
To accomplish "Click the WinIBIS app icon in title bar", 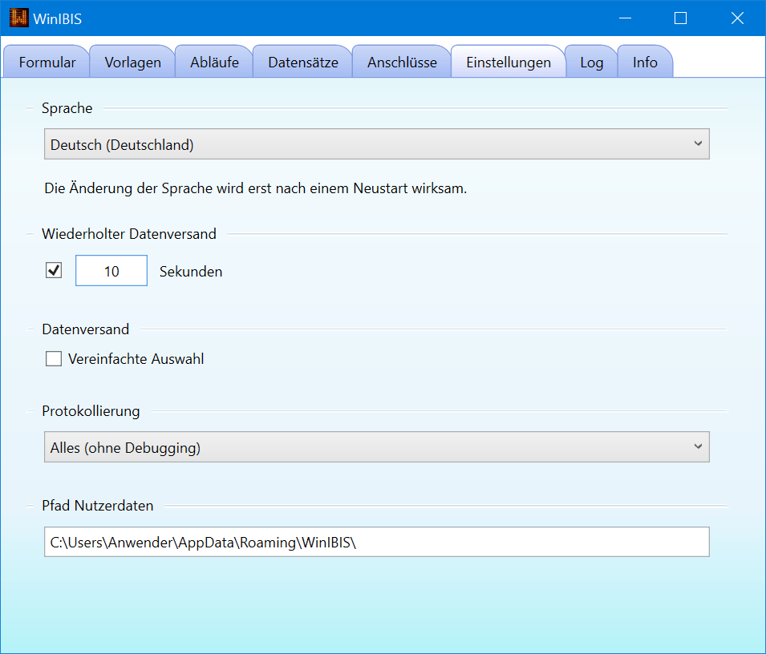I will pos(19,18).
